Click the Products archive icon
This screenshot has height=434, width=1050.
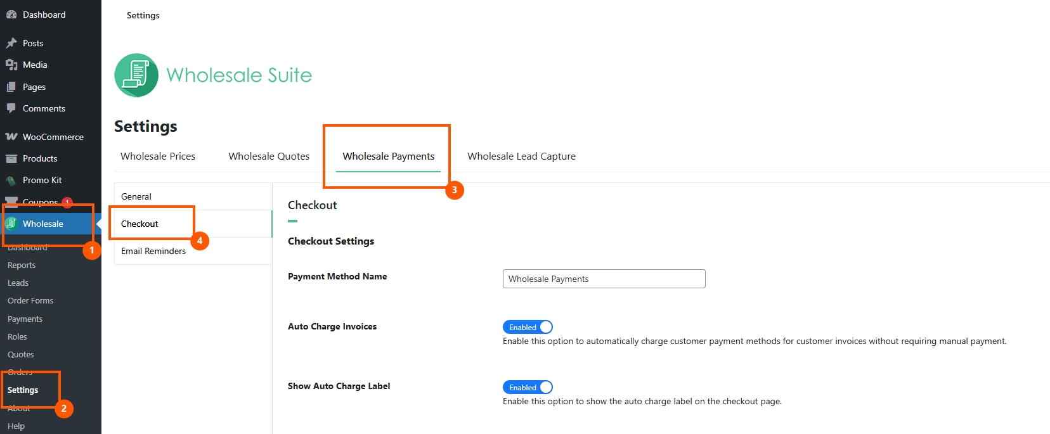point(11,158)
